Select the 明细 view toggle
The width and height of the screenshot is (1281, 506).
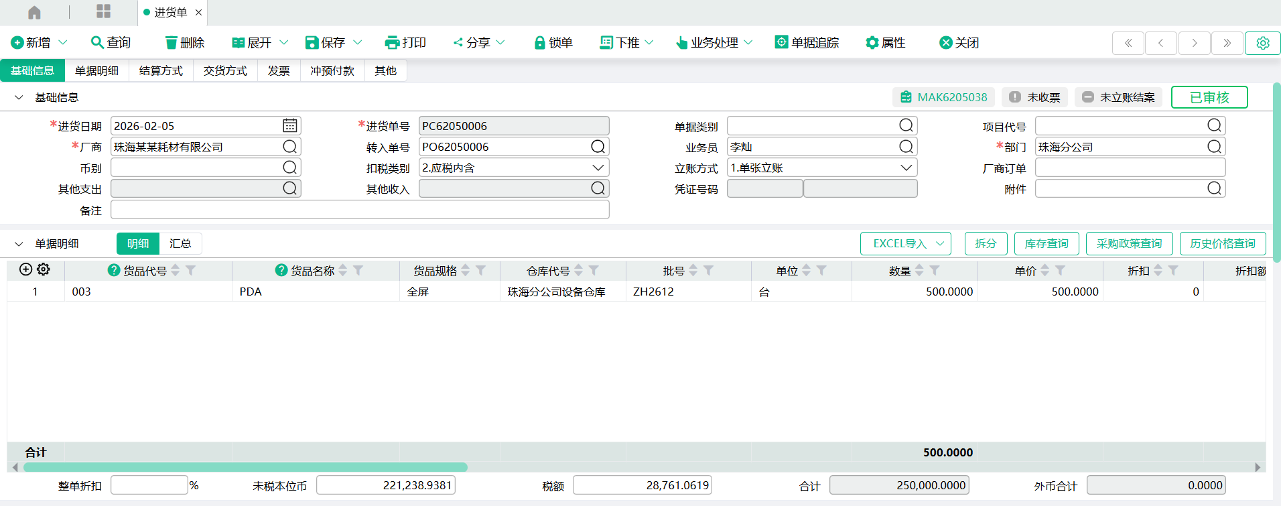138,244
